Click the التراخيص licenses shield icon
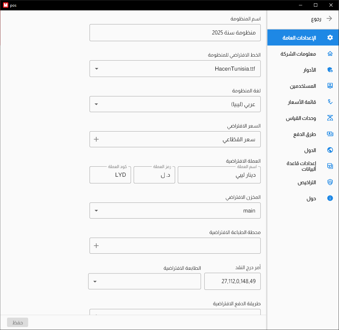Image resolution: width=339 pixels, height=330 pixels. tap(330, 182)
